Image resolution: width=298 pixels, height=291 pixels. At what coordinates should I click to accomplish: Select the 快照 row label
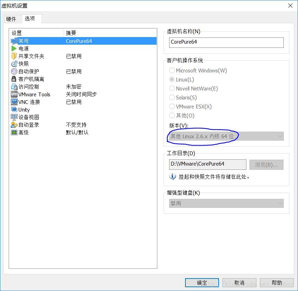pyautogui.click(x=24, y=64)
